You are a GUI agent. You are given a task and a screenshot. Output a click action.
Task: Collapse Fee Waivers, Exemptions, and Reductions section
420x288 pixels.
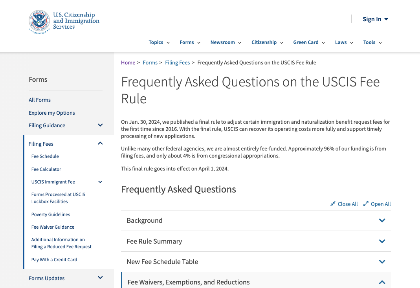click(256, 282)
